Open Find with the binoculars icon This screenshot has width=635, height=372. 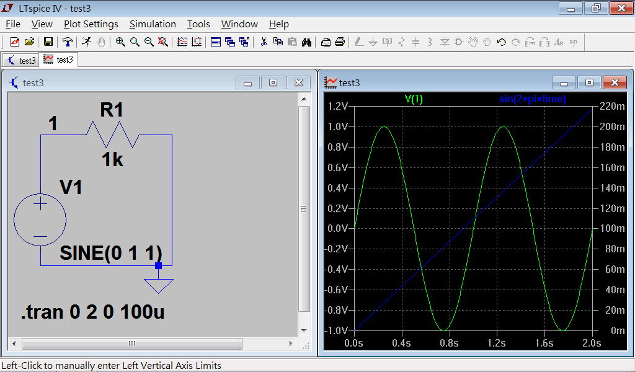tap(306, 42)
